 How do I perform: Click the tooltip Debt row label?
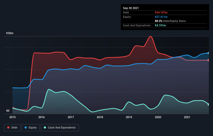tap(126, 12)
